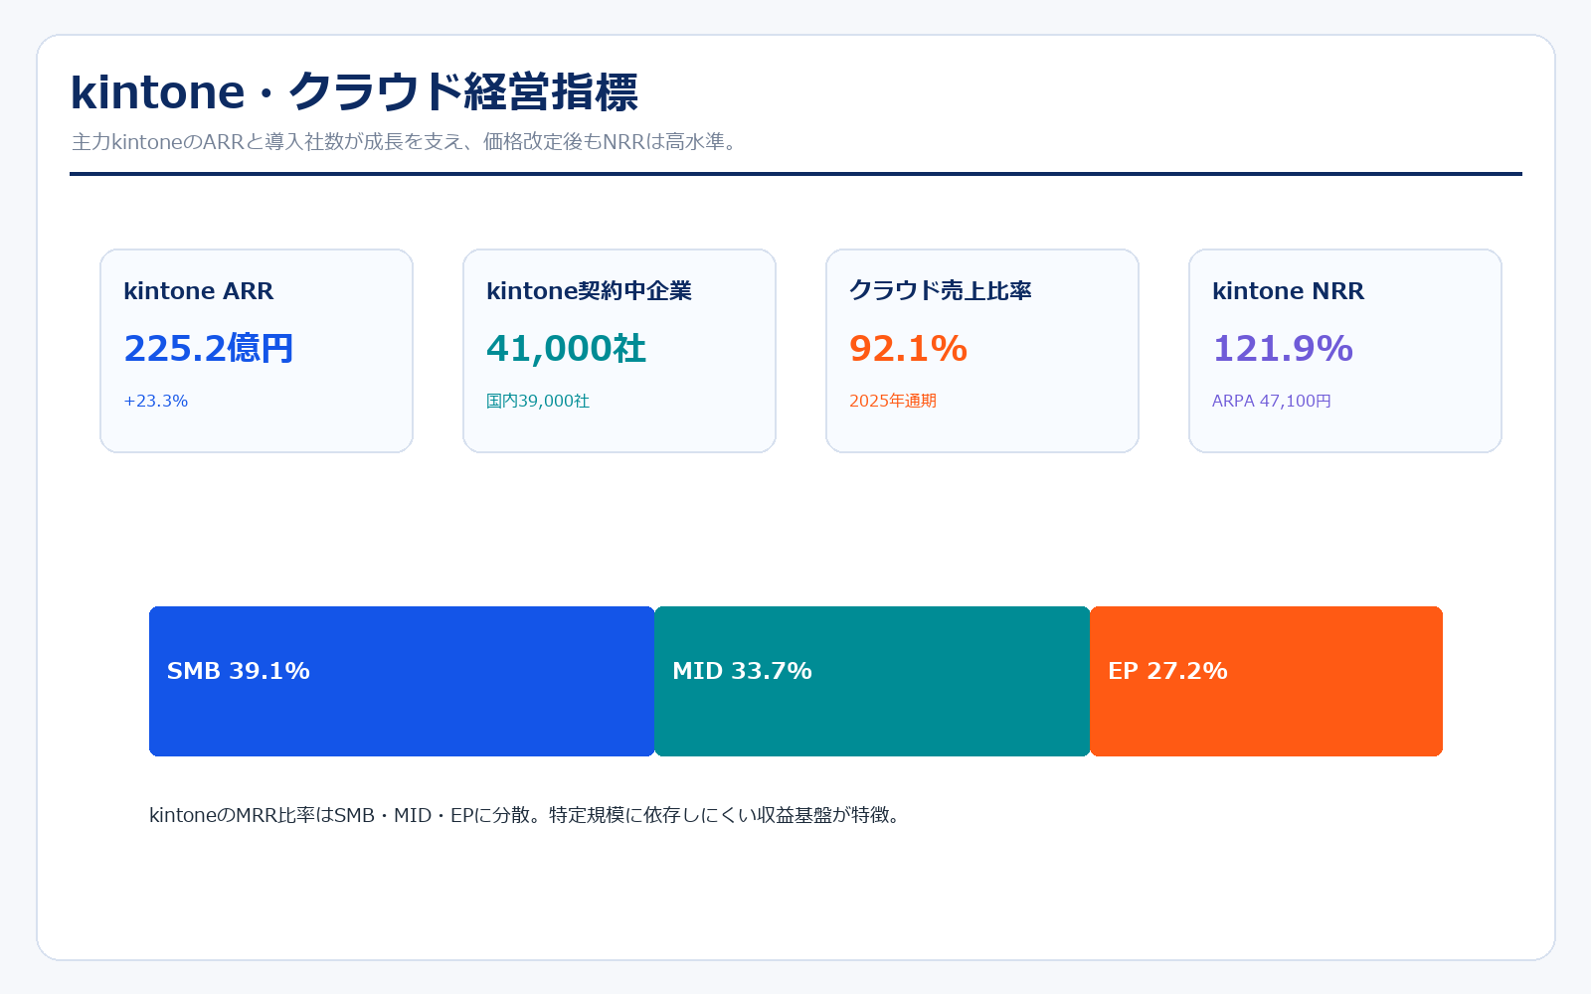This screenshot has height=994, width=1591.
Task: Click the orange EP 27.2% bar segment
Action: pyautogui.click(x=1266, y=681)
